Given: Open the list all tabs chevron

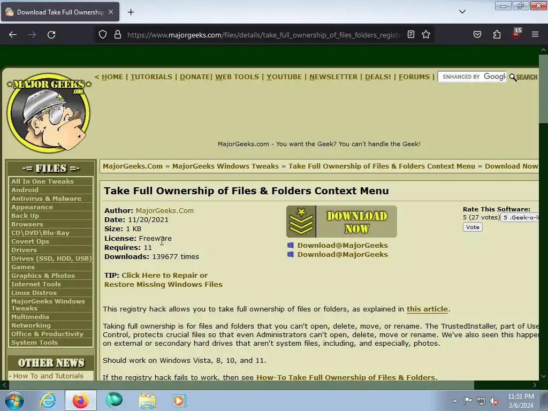Looking at the screenshot, I should [x=462, y=12].
